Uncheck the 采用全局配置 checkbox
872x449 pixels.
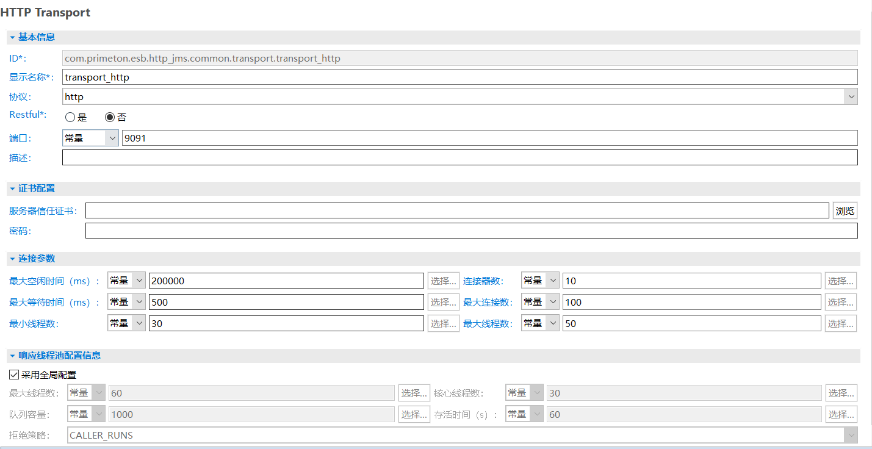coord(14,375)
